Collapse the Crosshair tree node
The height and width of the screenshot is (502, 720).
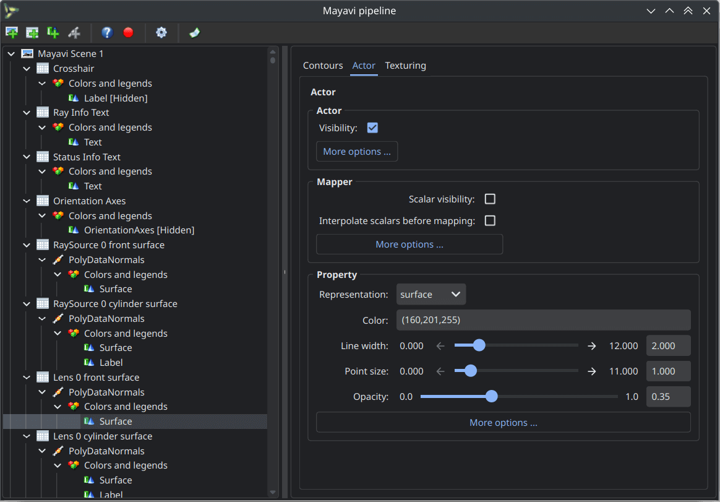(x=27, y=69)
